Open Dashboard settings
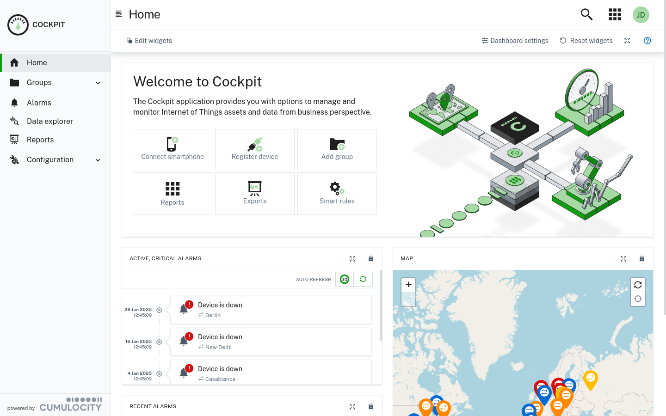The width and height of the screenshot is (666, 416). [515, 40]
